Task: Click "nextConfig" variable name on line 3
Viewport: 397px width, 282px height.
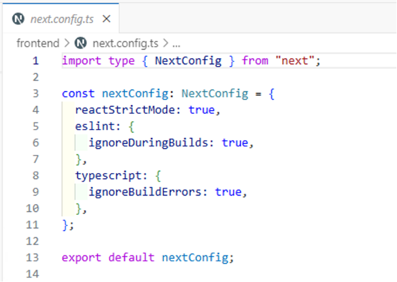Action: pyautogui.click(x=135, y=94)
